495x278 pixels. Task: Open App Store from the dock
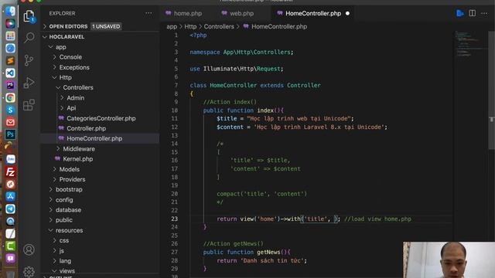coord(10,196)
